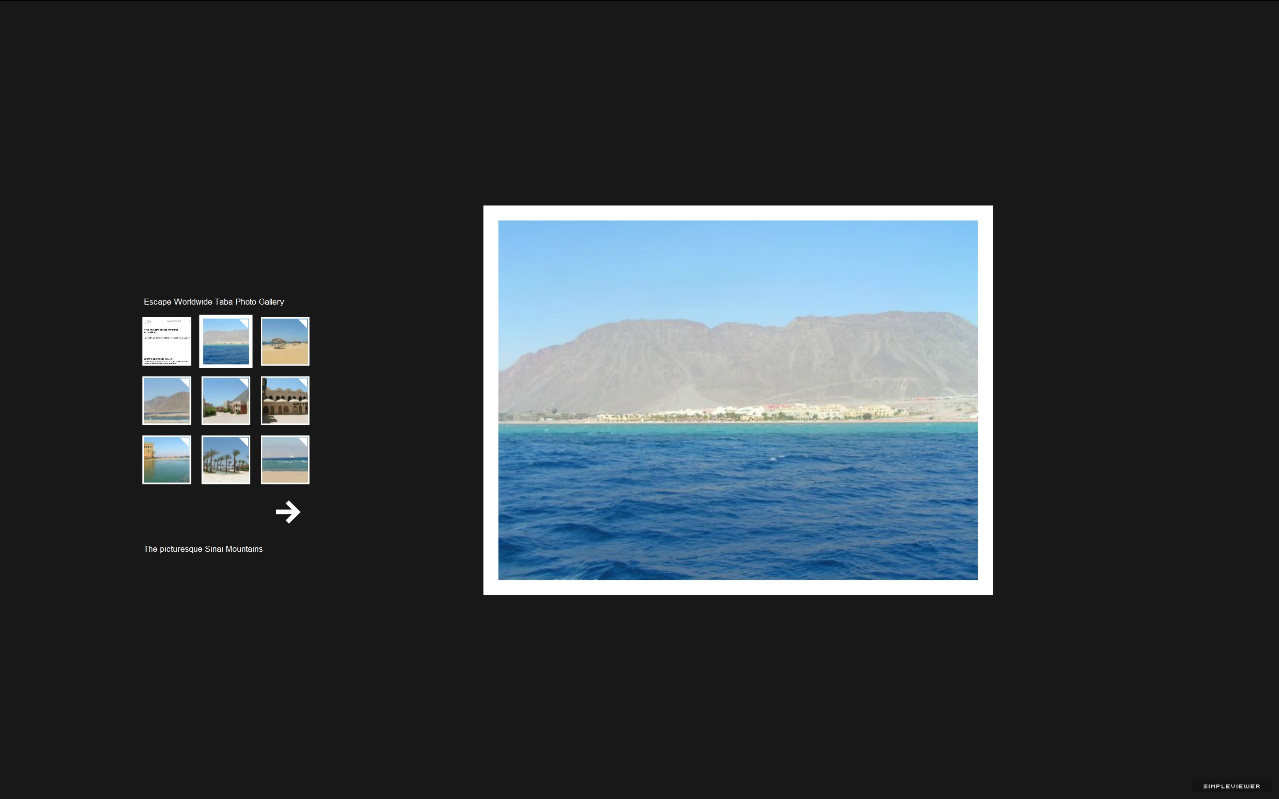Open the resort street thumbnail
Screen dimensions: 1279x799
226,400
